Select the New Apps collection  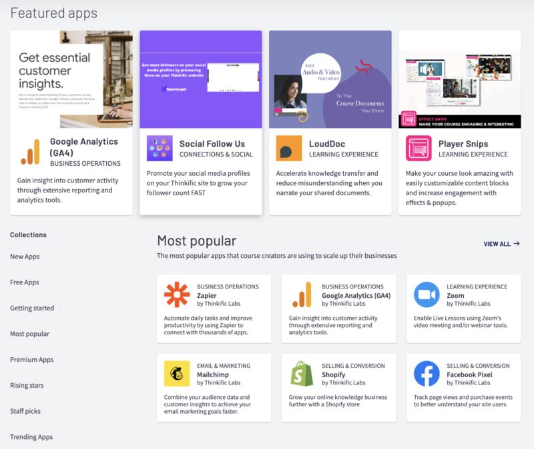pos(25,256)
